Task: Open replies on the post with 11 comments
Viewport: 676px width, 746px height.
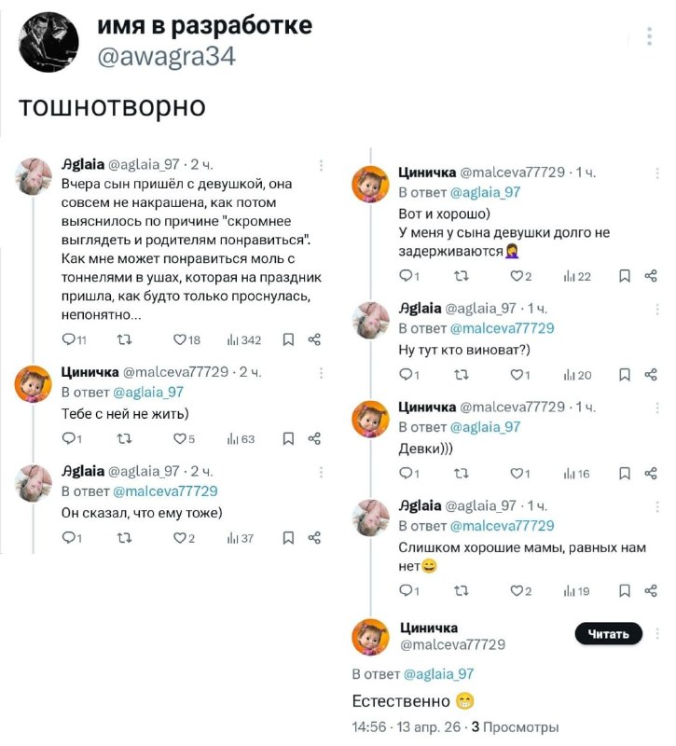Action: (75, 339)
